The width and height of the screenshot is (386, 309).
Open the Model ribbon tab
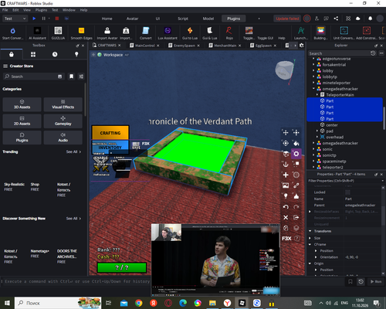pos(208,19)
